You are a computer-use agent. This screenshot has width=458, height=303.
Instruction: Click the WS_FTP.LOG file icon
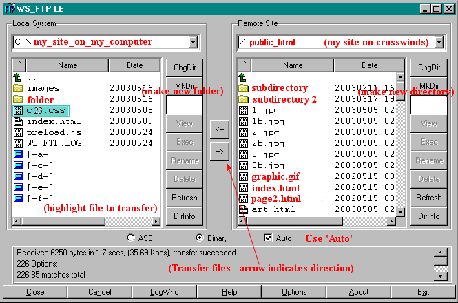tap(18, 143)
